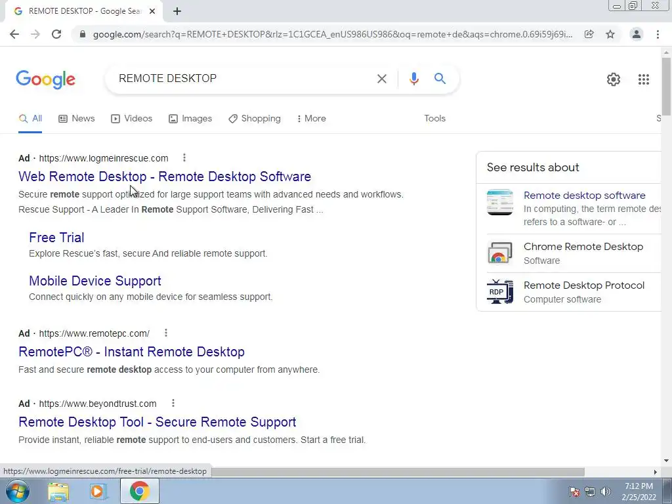Click the blue magnifier search button
The height and width of the screenshot is (504, 672).
click(x=440, y=79)
